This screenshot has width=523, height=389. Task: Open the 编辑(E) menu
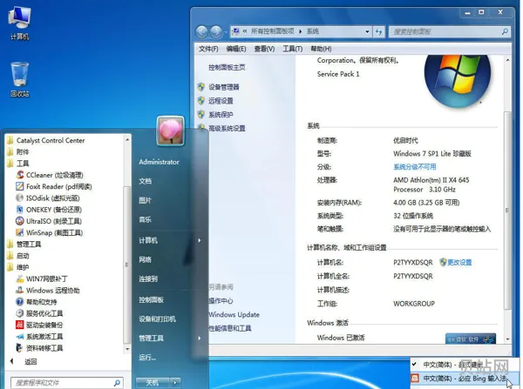click(236, 49)
